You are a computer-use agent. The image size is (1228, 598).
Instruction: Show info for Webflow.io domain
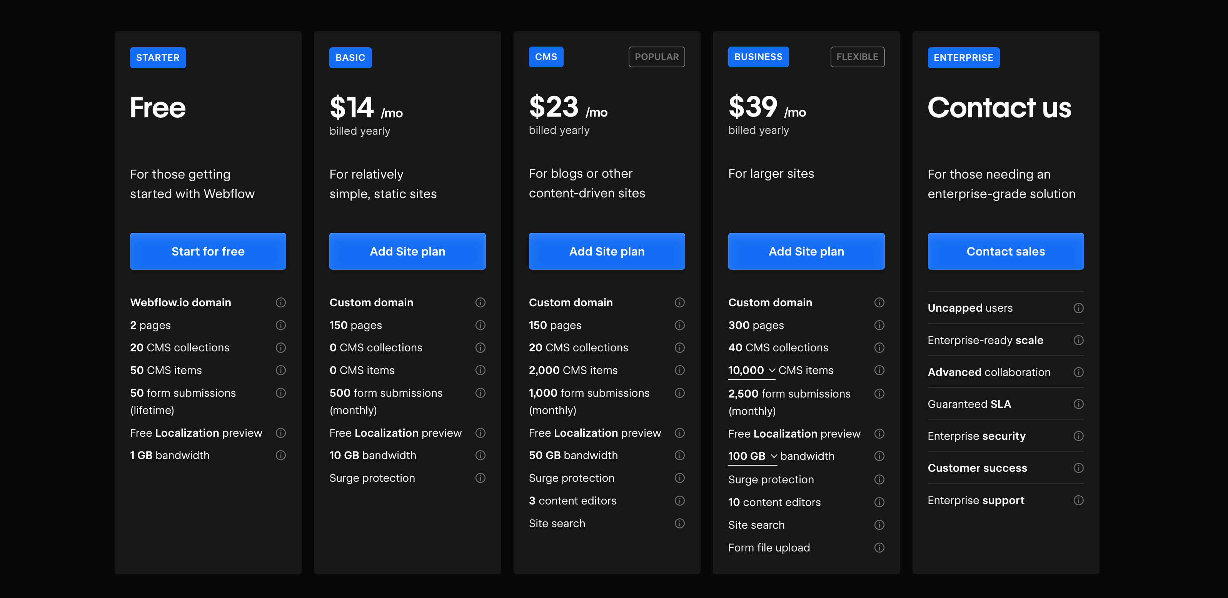(x=281, y=302)
